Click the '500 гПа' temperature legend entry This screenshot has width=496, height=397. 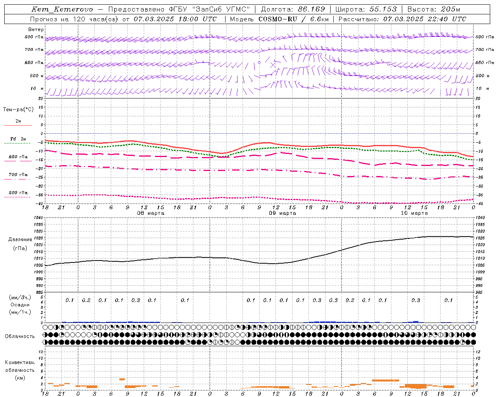(x=18, y=193)
